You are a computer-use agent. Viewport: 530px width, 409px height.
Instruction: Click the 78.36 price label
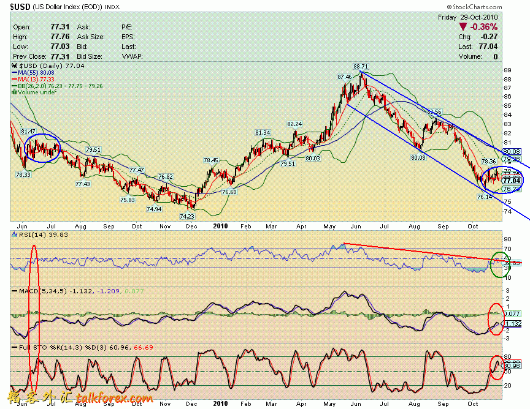click(489, 161)
